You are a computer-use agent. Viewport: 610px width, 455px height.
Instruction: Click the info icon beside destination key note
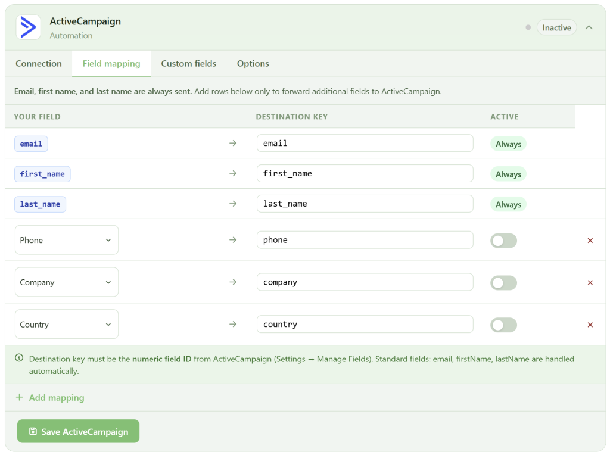tap(19, 358)
